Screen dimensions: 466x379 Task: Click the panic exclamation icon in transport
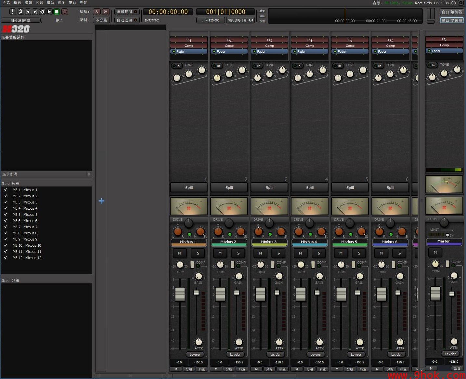(x=13, y=12)
